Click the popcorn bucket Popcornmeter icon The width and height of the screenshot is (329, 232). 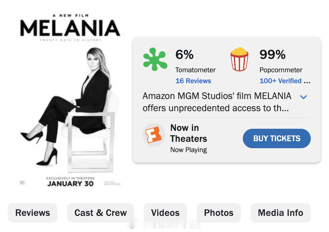[x=239, y=59]
